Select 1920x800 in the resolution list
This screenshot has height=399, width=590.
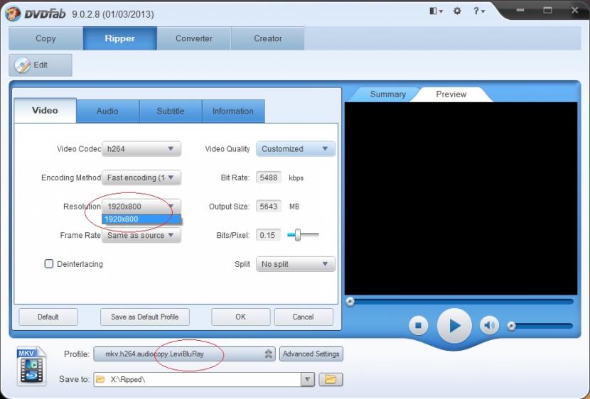141,219
